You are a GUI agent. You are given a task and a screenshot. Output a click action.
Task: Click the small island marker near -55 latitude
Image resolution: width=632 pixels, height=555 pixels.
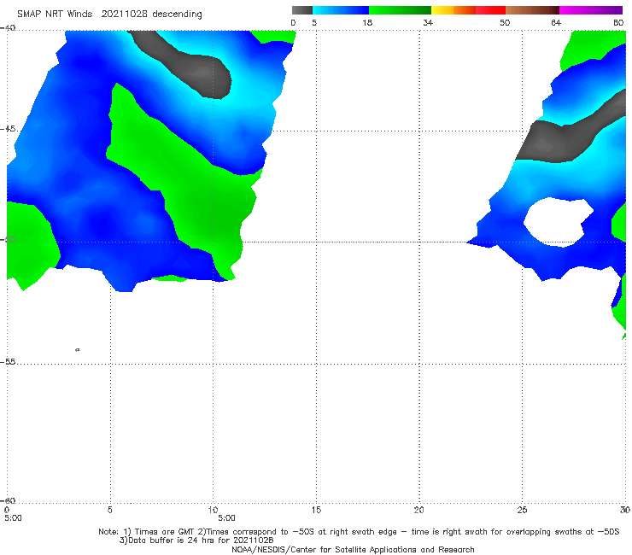tap(78, 350)
